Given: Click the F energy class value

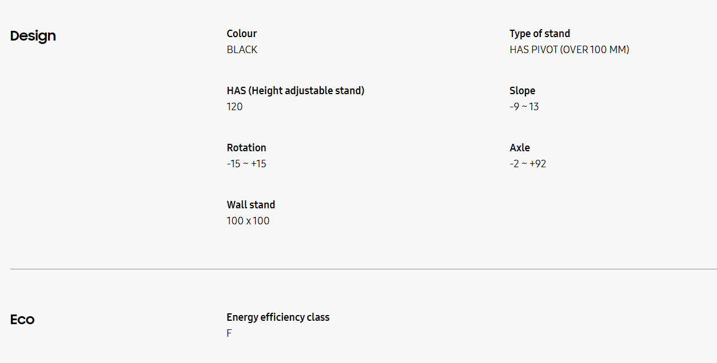Looking at the screenshot, I should pyautogui.click(x=229, y=333).
